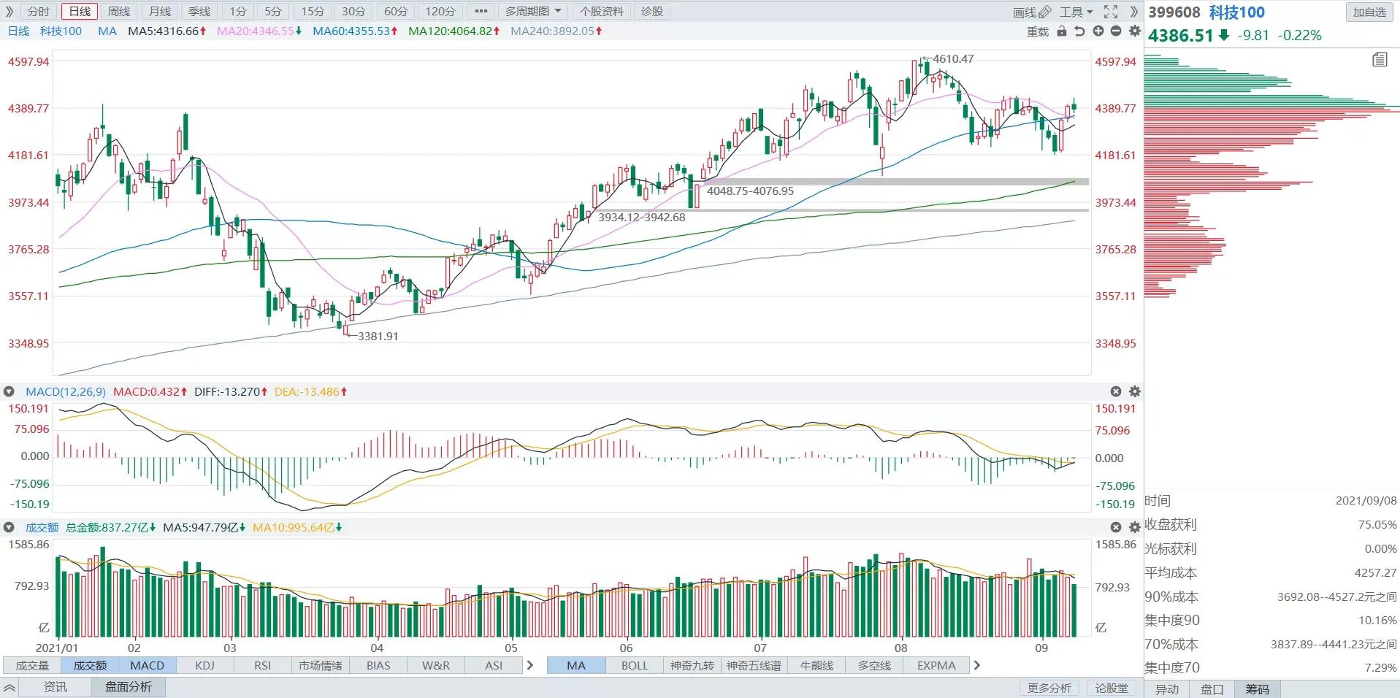The height and width of the screenshot is (698, 1400).
Task: Open 画线 drawing pencil tool
Action: [1032, 12]
